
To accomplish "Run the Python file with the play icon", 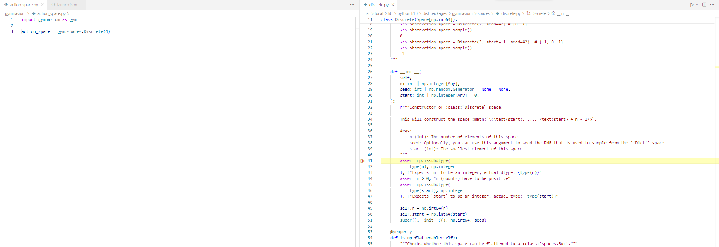I will tap(691, 5).
